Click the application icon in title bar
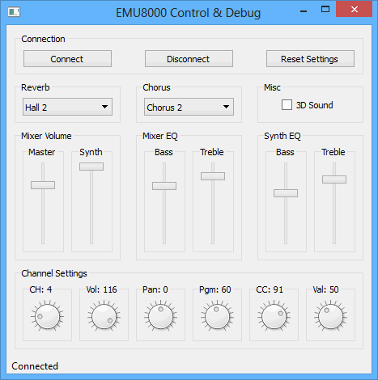Image resolution: width=378 pixels, height=380 pixels. click(x=14, y=12)
